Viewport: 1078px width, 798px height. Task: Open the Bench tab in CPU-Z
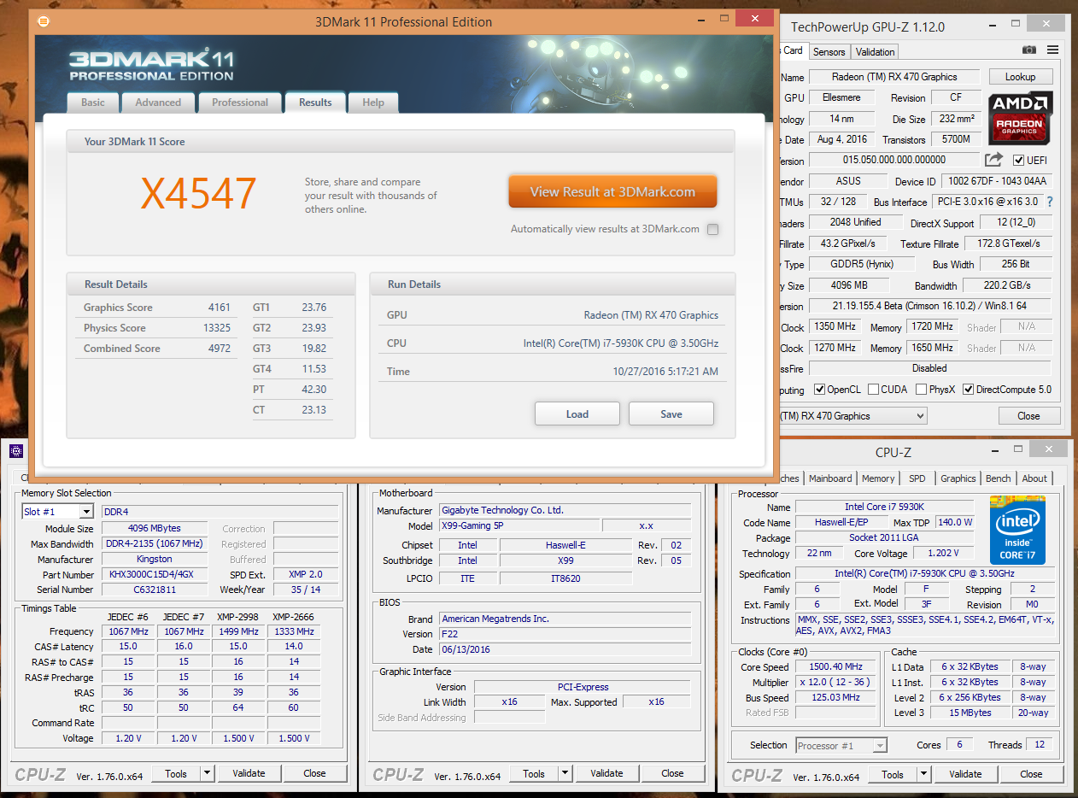pyautogui.click(x=998, y=478)
